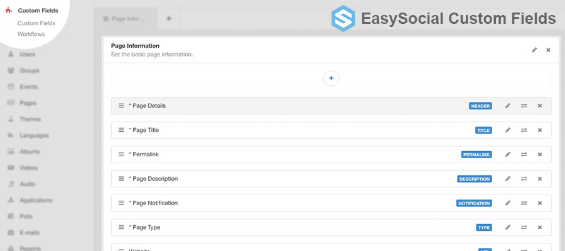The width and height of the screenshot is (565, 251).
Task: Remove the Page Description field
Action: pos(540,179)
